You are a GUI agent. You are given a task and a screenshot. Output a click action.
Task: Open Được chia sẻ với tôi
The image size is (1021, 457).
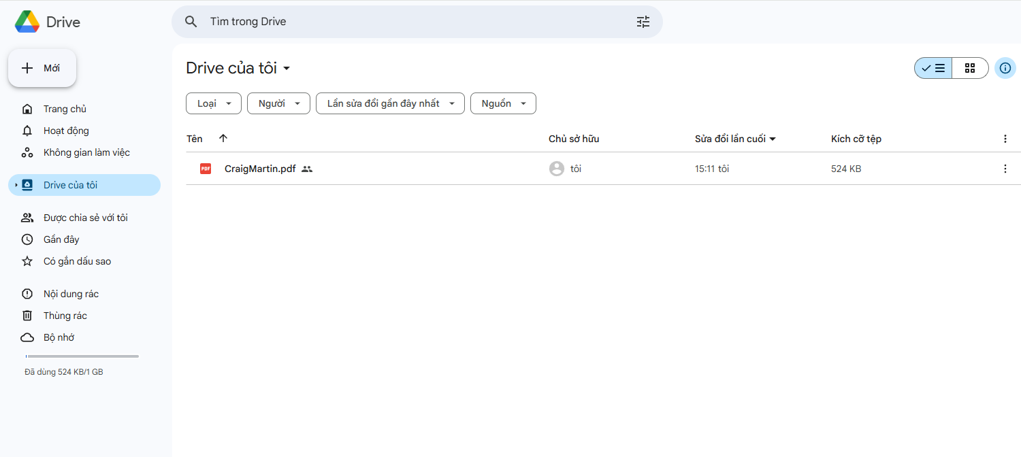coord(85,218)
